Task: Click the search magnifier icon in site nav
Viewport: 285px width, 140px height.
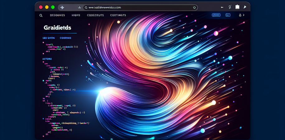Action: click(41, 15)
